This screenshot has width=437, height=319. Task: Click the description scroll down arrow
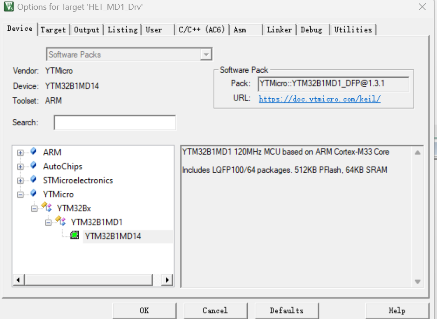(417, 282)
